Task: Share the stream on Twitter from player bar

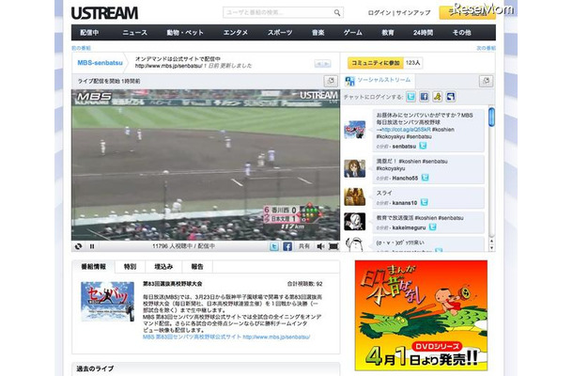Action: click(274, 246)
